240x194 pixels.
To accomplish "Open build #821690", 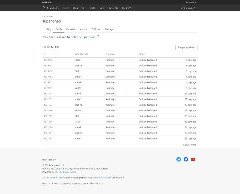I will [x=48, y=111].
